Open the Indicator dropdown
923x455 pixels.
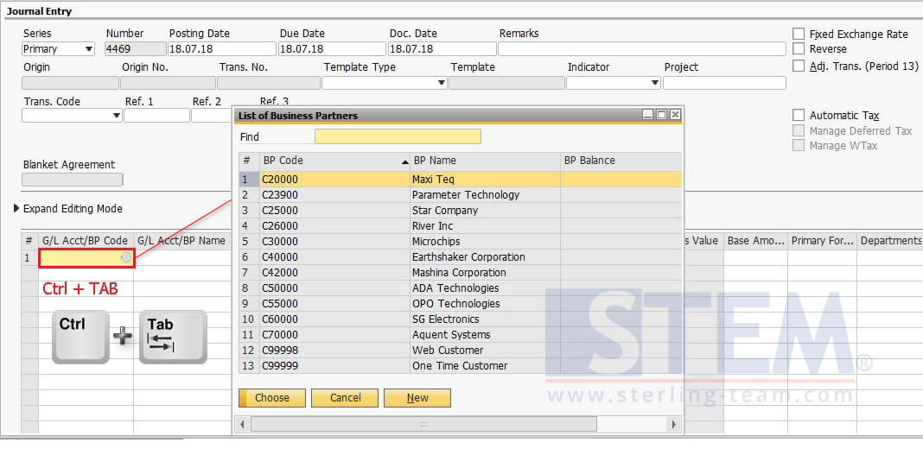[655, 84]
